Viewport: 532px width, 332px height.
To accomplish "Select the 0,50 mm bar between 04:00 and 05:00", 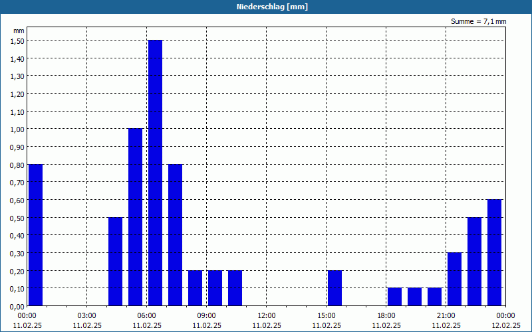I will [x=115, y=262].
